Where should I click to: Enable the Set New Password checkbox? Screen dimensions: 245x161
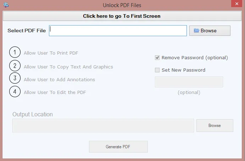pyautogui.click(x=157, y=70)
